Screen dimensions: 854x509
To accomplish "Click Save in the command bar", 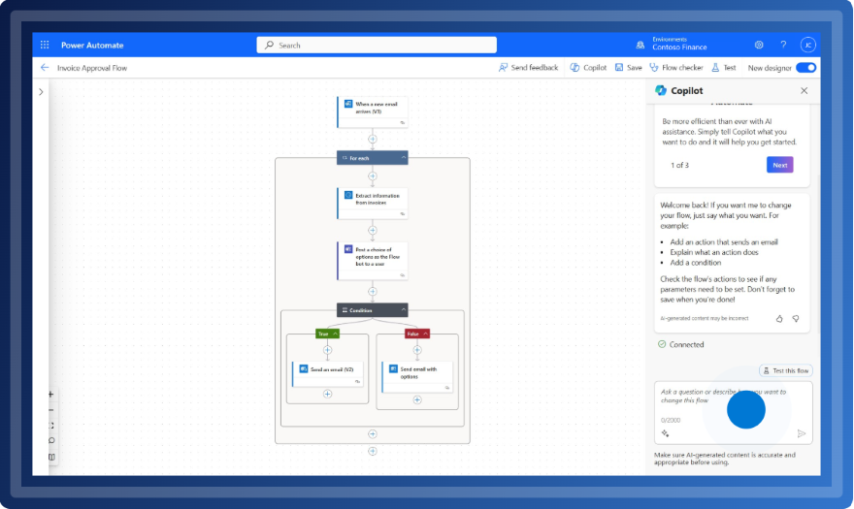I will (x=628, y=68).
